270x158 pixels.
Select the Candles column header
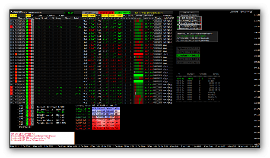138,16
